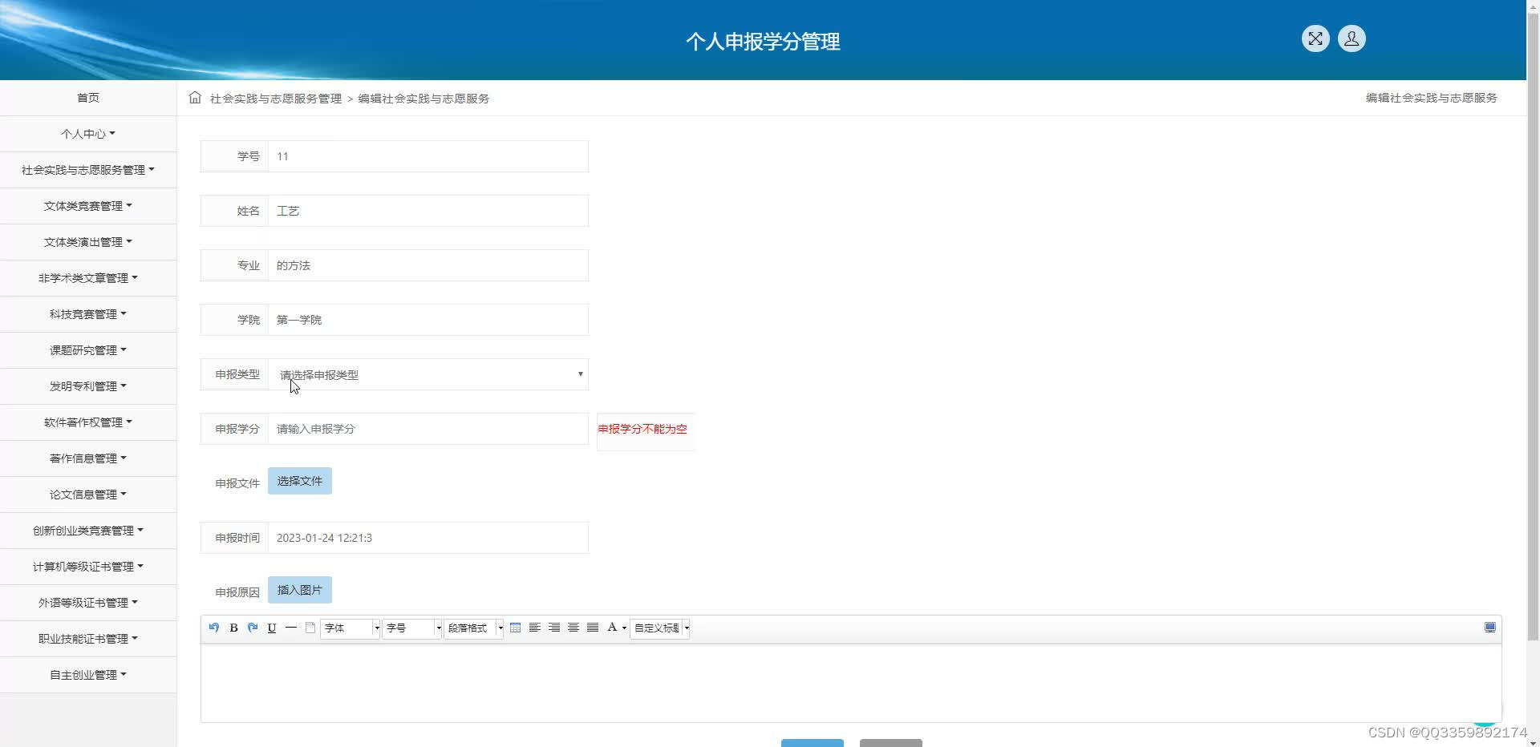This screenshot has width=1540, height=747.
Task: Open the 论文信息管理 menu
Action: point(88,495)
